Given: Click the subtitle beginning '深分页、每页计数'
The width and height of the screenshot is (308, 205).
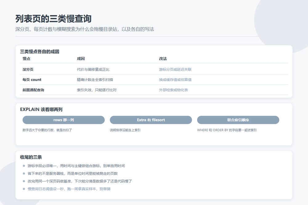Looking at the screenshot, I should [x=85, y=29].
